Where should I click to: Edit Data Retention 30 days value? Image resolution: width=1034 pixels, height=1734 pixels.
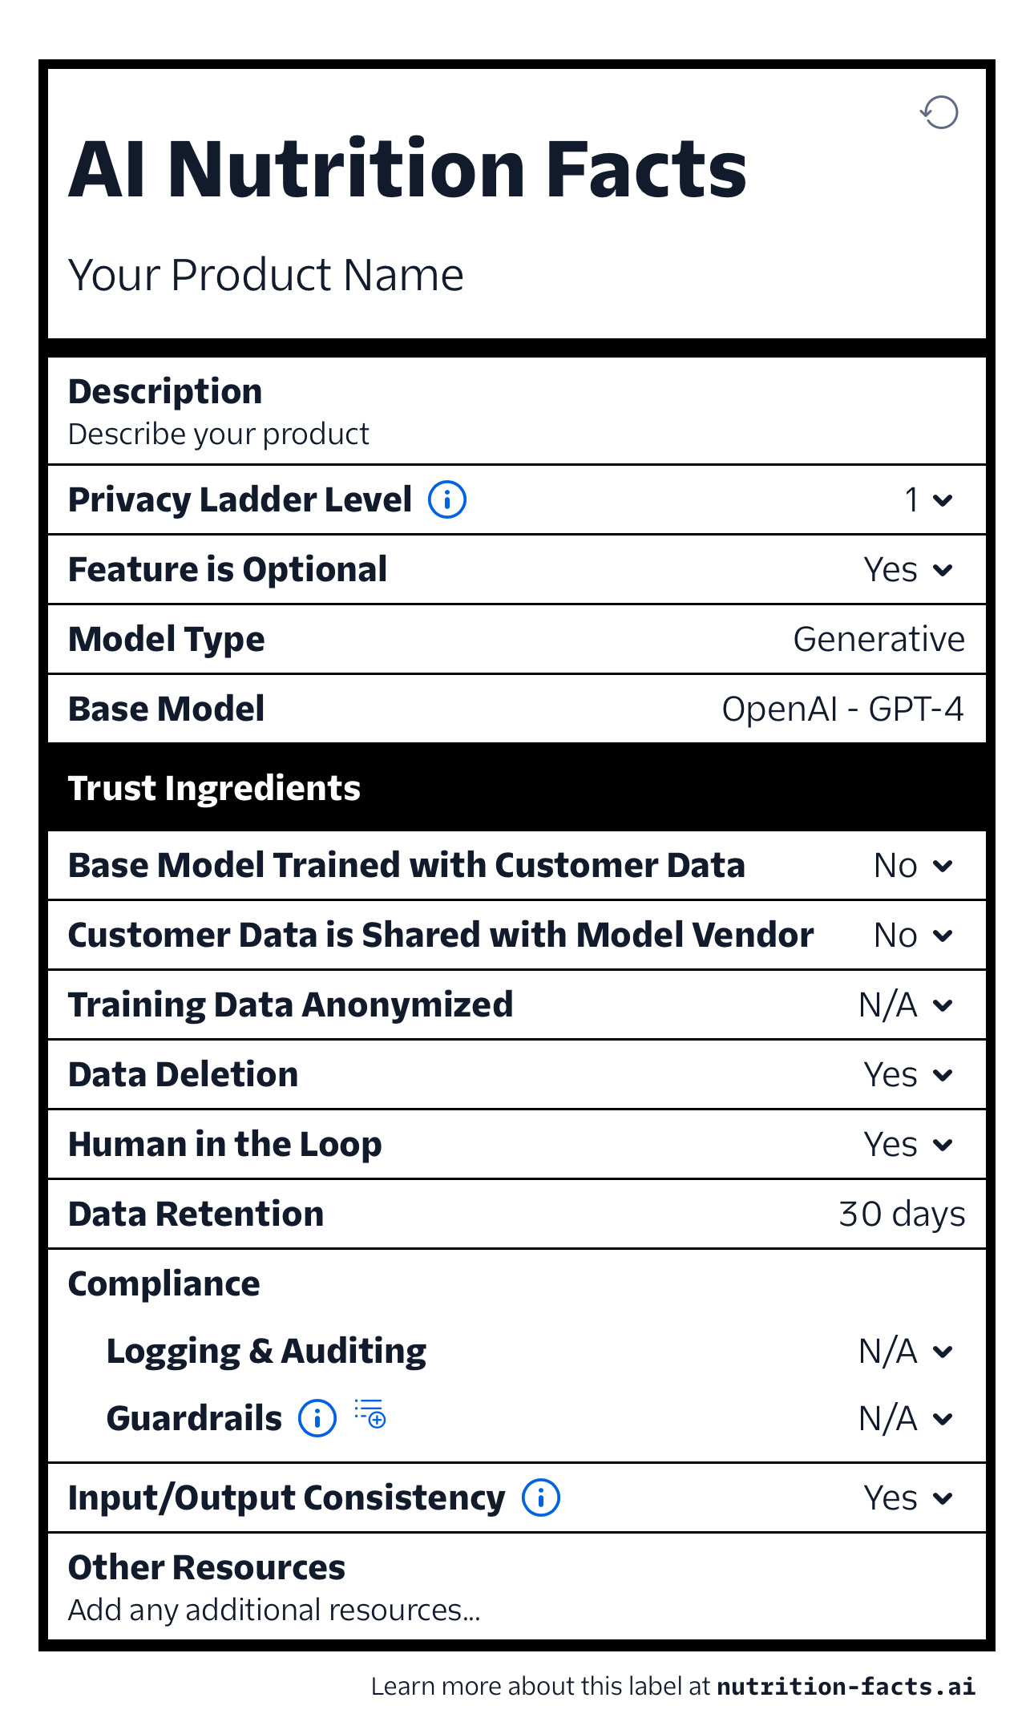point(902,1214)
